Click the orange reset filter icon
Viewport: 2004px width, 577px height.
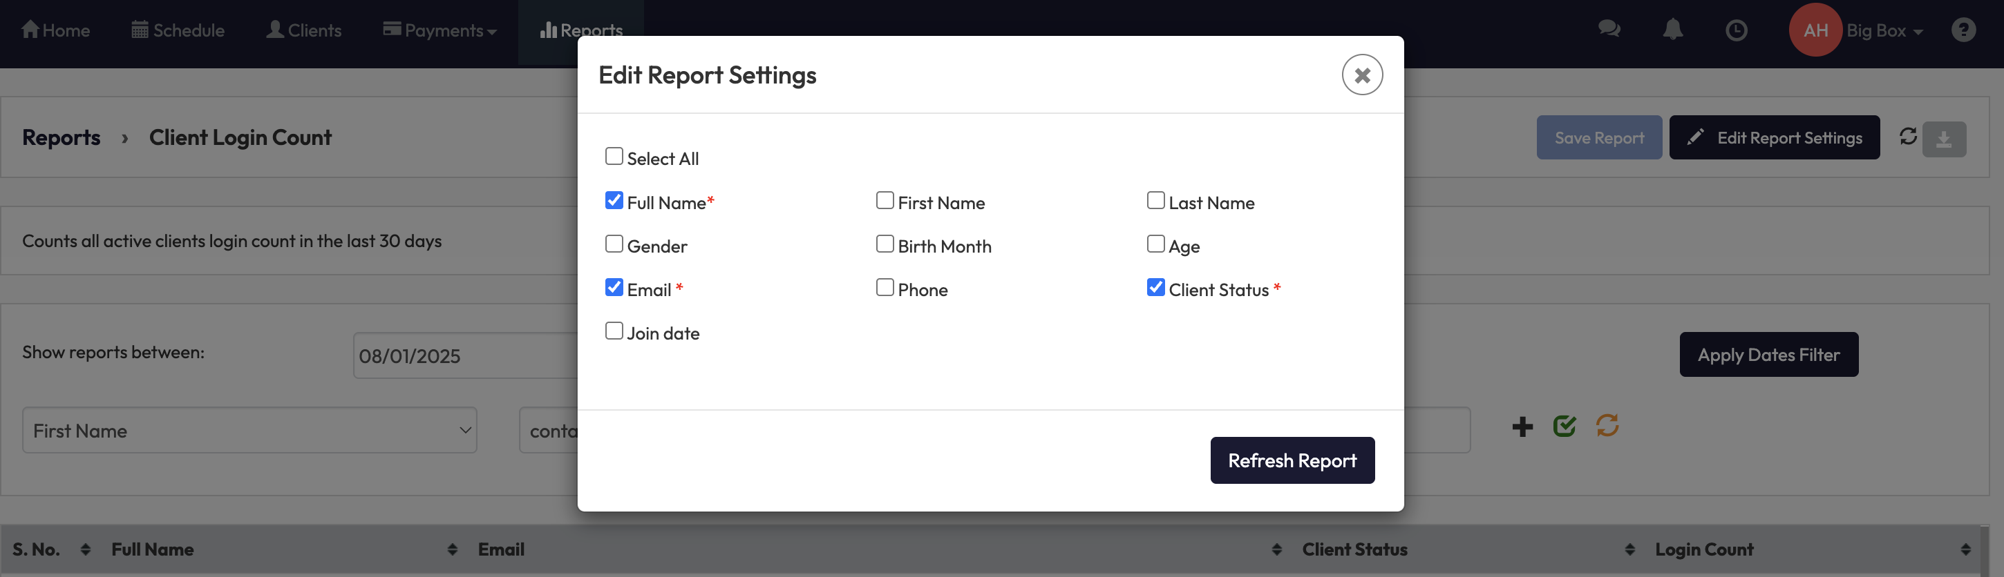1607,426
